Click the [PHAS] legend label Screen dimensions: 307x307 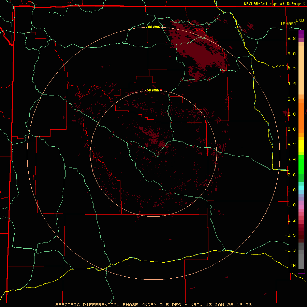point(288,24)
